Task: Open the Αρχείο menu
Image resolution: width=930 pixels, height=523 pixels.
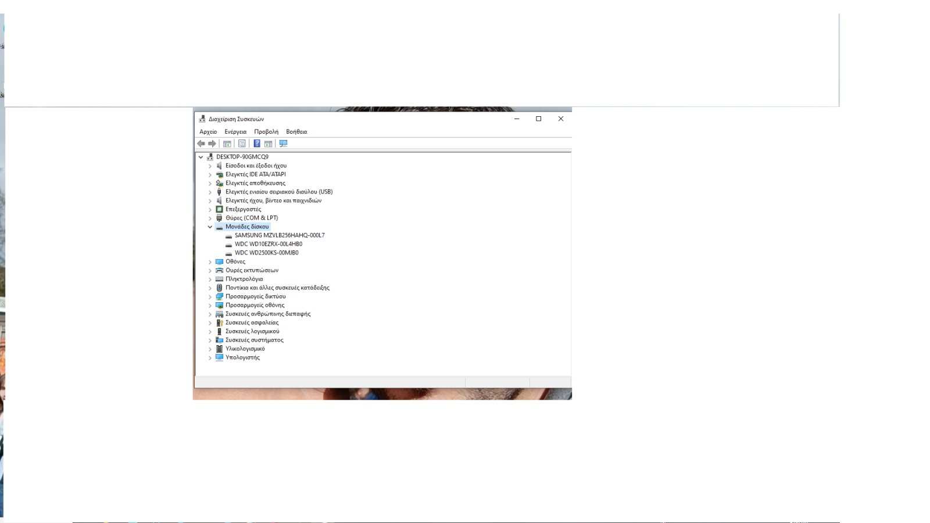Action: coord(208,132)
